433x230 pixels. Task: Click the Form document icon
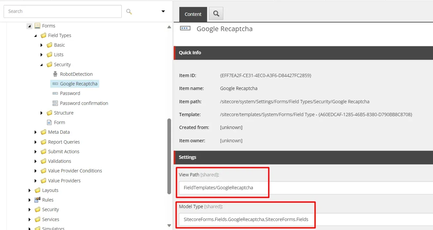click(49, 122)
